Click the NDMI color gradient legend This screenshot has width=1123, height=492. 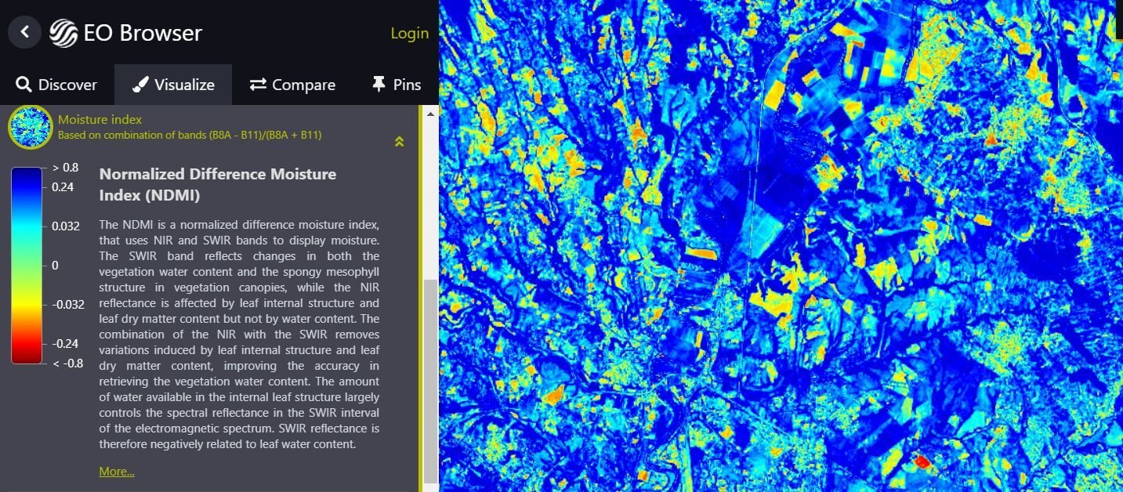(x=27, y=265)
